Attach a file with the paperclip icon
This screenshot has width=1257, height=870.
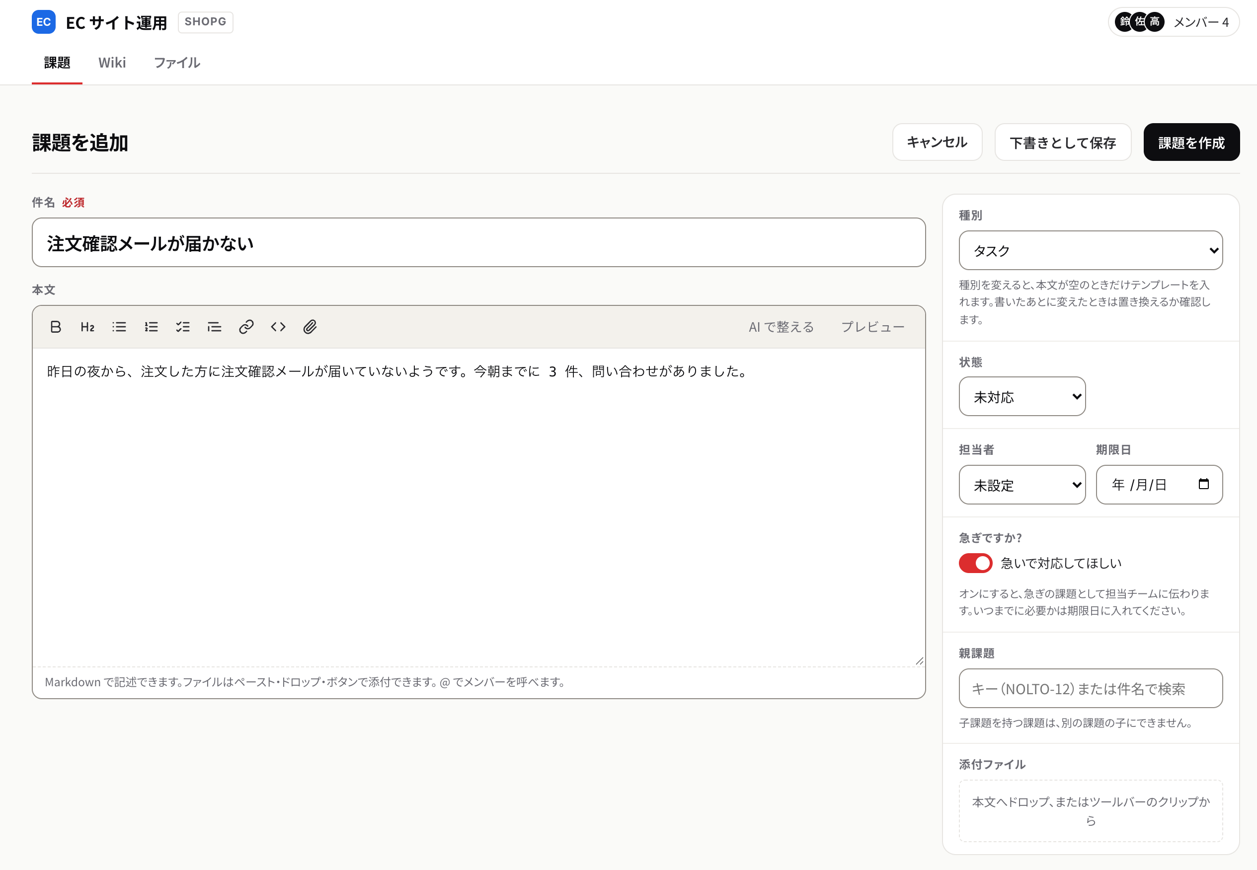310,327
